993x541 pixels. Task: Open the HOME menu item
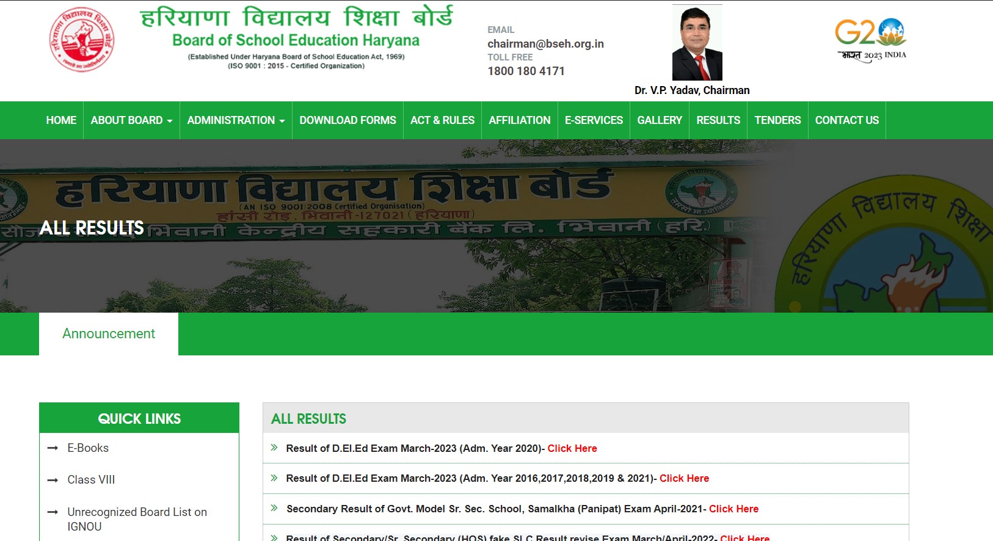(61, 120)
